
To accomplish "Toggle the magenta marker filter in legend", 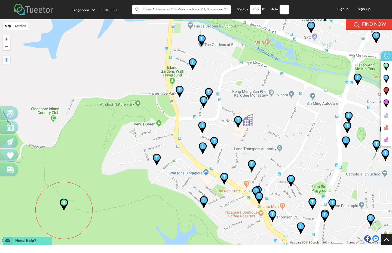I will [386, 103].
